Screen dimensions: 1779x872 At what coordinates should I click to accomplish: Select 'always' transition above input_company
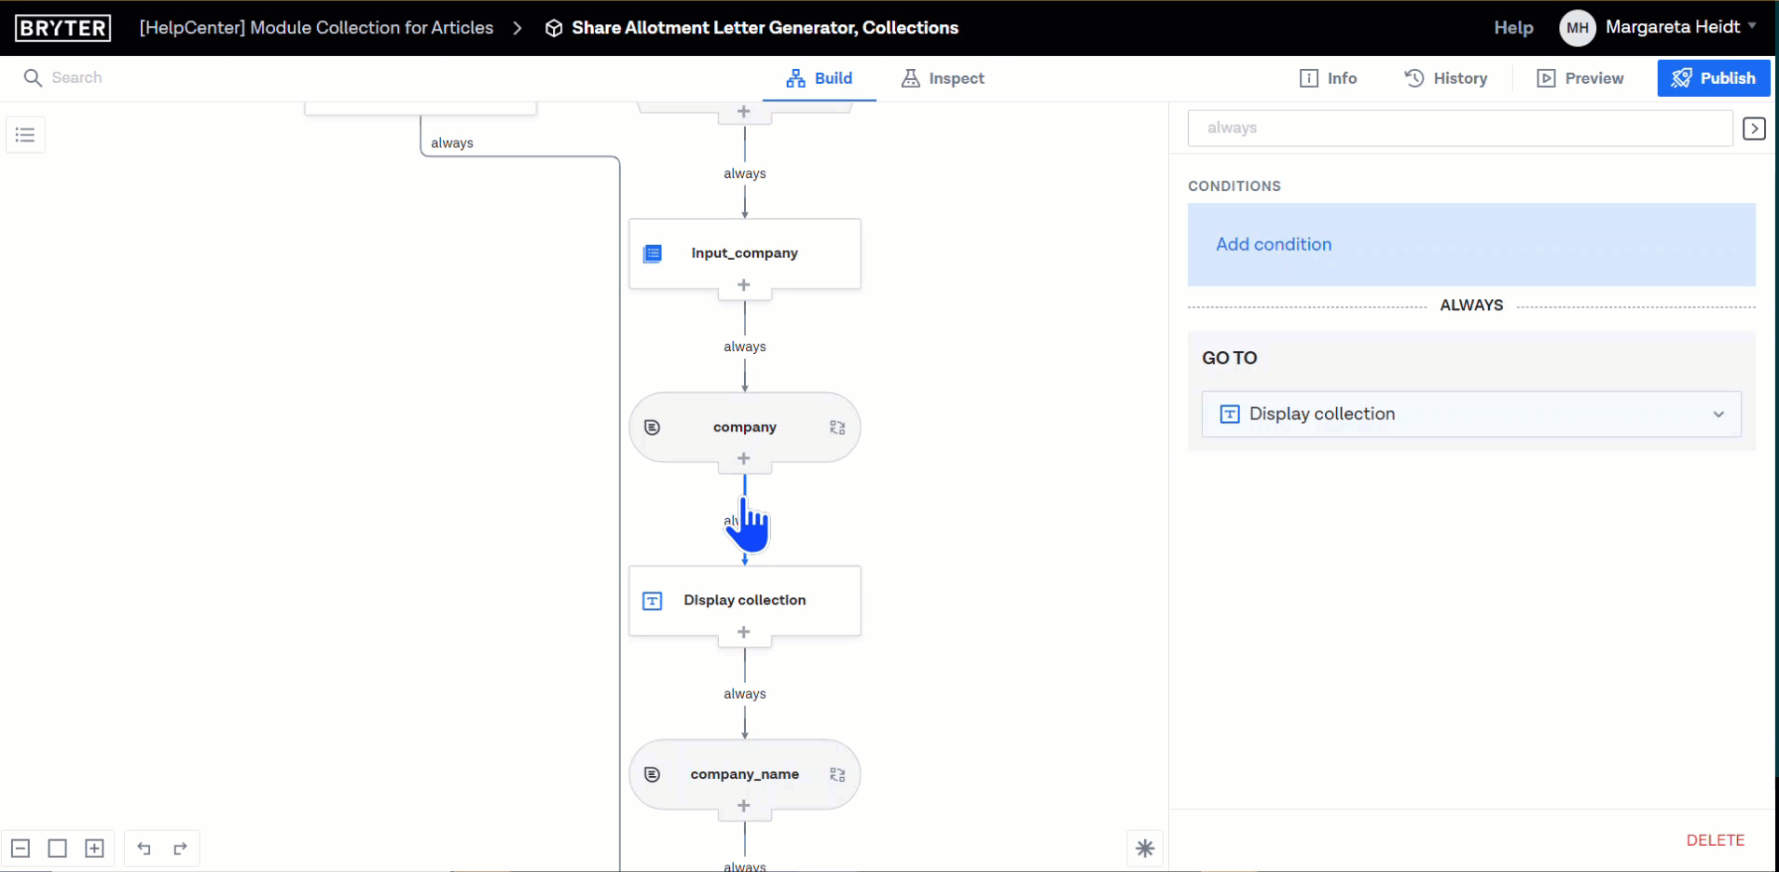745,173
